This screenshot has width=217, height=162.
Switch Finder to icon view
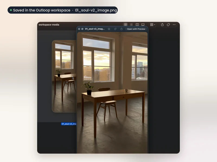coord(126,25)
